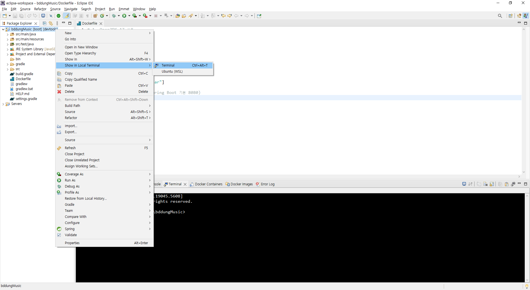
Task: Open the Run As submenu
Action: 105,180
